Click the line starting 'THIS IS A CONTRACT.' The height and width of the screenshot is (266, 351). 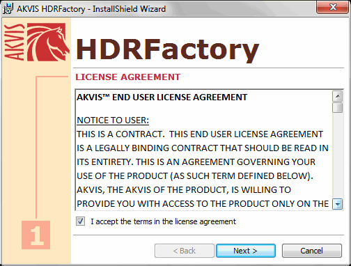pos(200,134)
